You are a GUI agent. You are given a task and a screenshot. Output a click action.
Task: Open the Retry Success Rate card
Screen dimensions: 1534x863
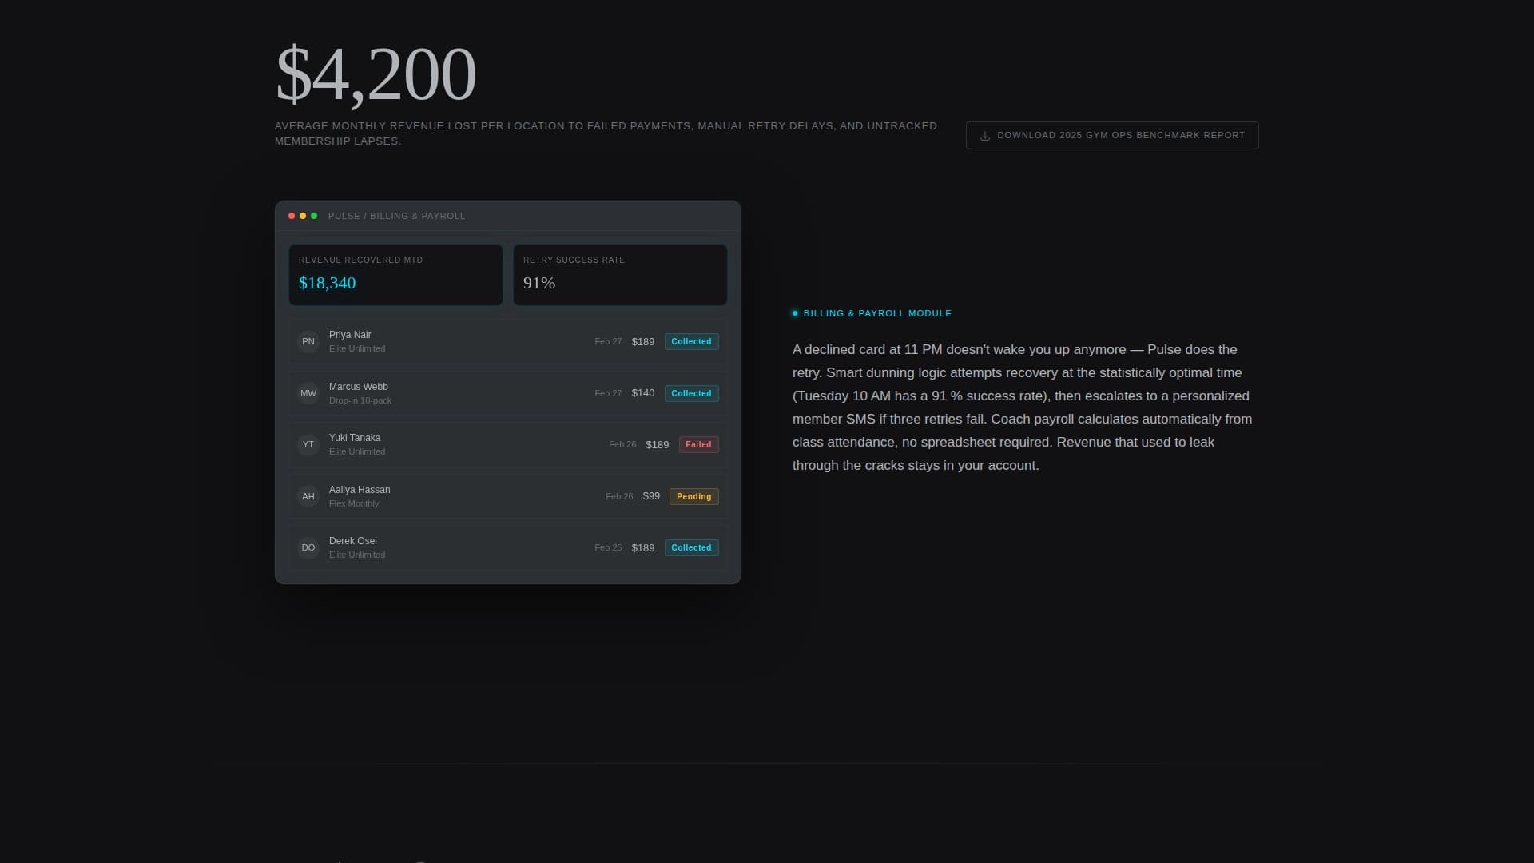point(620,275)
